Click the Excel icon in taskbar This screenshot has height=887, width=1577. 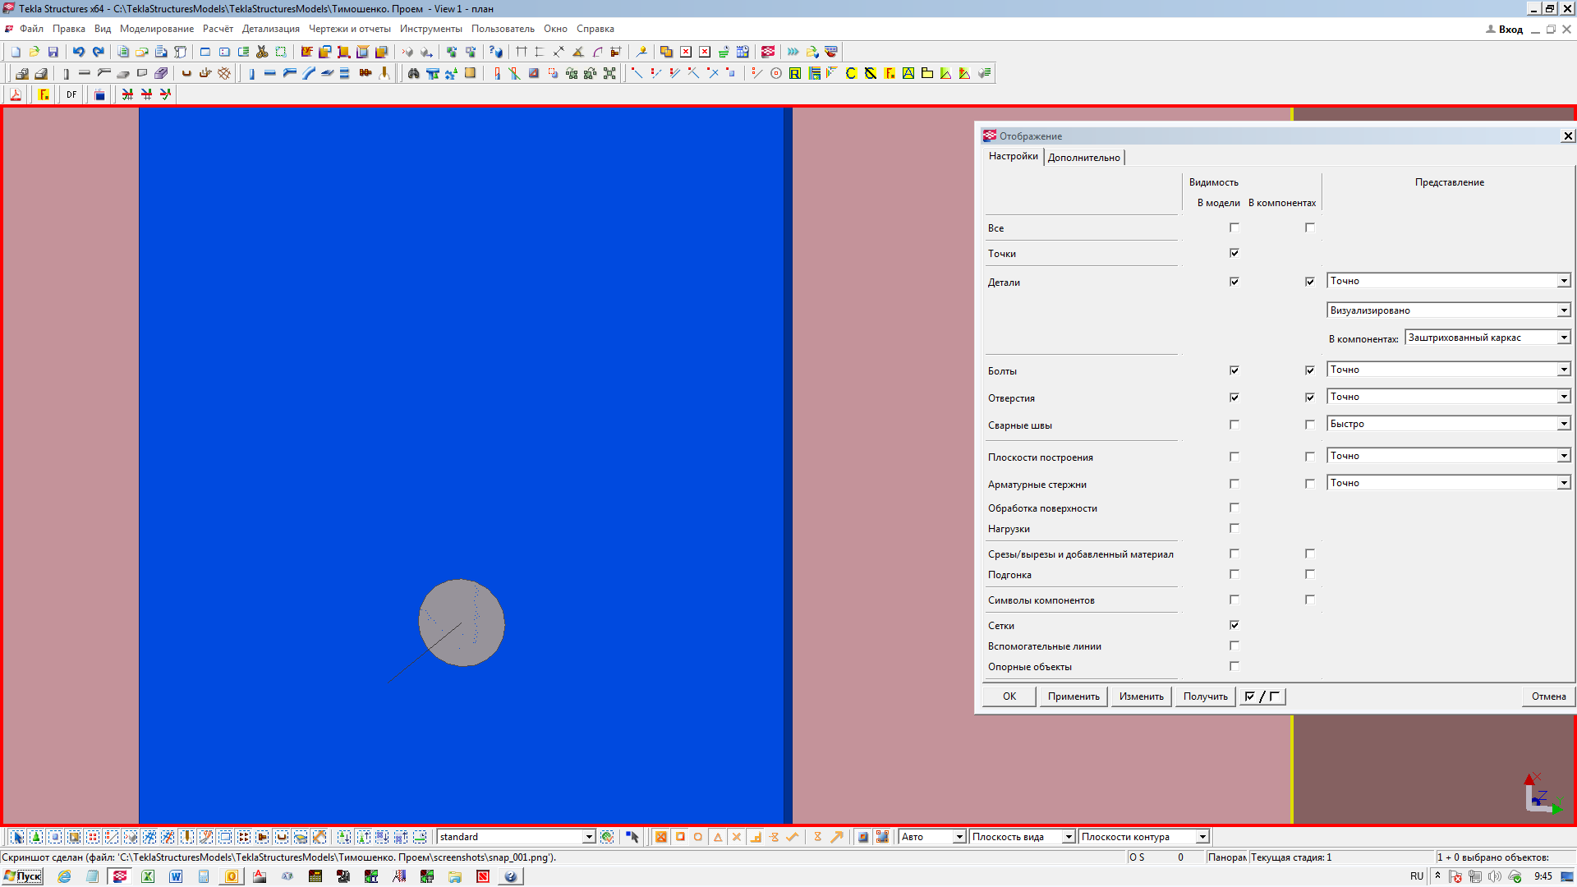click(x=148, y=876)
